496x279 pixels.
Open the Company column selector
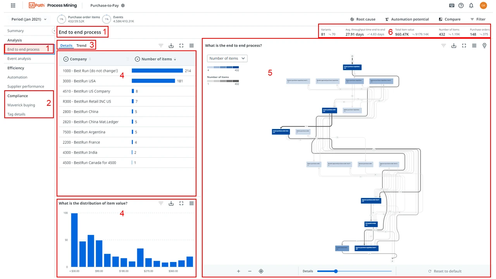click(x=65, y=59)
